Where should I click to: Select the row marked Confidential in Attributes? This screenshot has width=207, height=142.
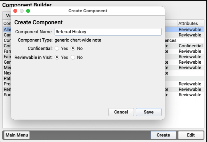pos(190,46)
